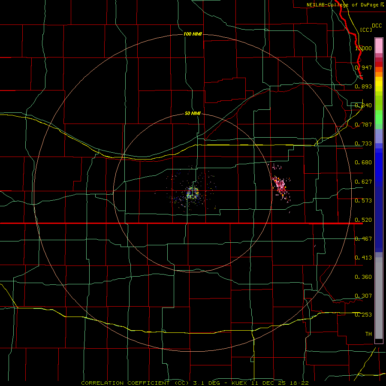The image size is (386, 386).
Task: Click the large pink echo cluster east of radar
Action: pos(281,188)
